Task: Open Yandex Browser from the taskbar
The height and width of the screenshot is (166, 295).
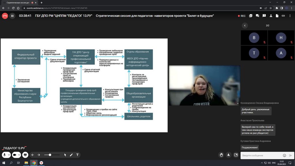Action: pos(41,163)
